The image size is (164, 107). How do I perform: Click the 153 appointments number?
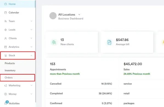click(52, 64)
